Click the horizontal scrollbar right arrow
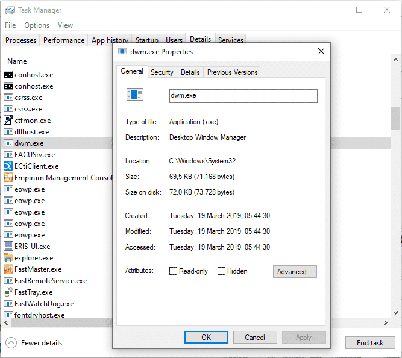Viewport: 402px width, 358px height. pyautogui.click(x=385, y=322)
